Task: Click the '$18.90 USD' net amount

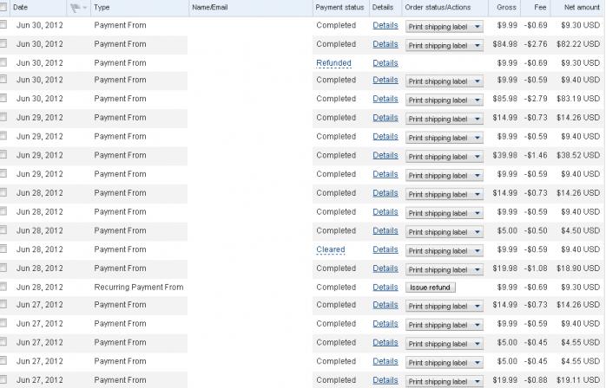Action: (578, 268)
